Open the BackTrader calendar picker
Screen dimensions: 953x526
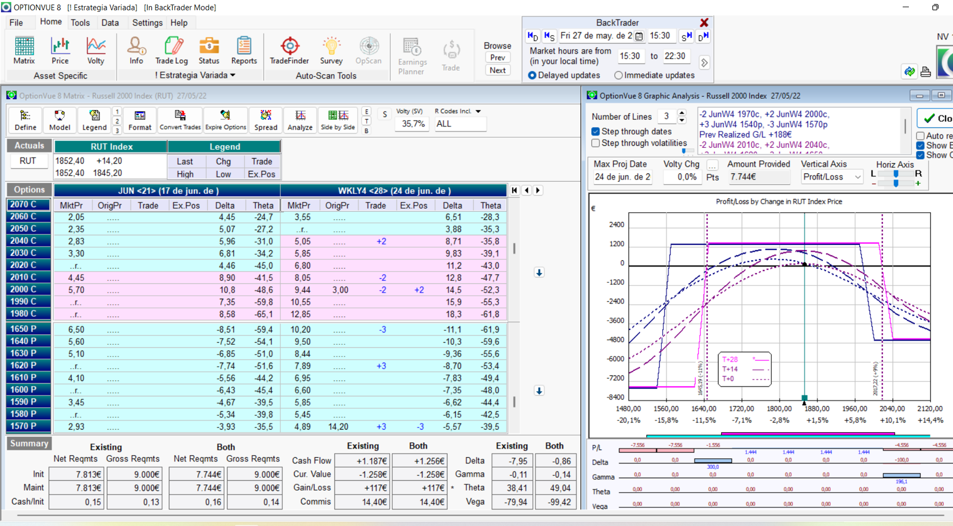(x=639, y=36)
